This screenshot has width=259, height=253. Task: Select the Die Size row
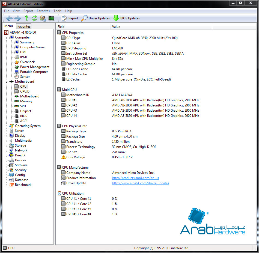coord(94,152)
